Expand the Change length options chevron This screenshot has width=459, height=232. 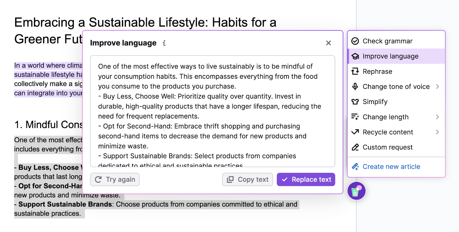click(x=437, y=117)
